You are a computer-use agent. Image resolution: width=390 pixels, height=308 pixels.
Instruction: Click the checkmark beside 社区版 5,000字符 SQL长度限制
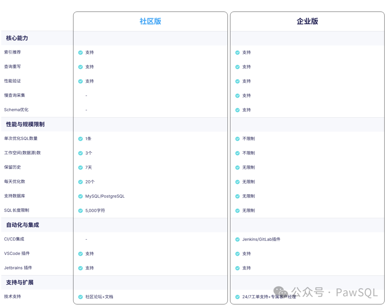point(80,211)
